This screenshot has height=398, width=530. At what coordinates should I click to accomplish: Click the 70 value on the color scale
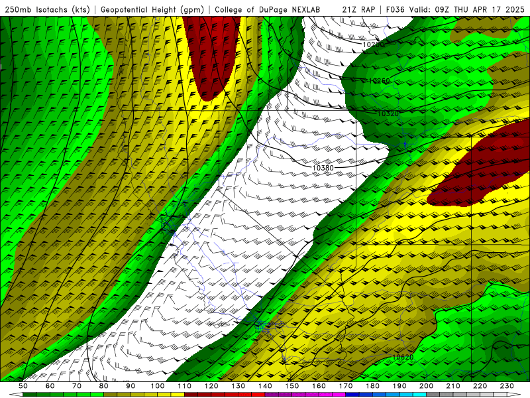[77, 386]
